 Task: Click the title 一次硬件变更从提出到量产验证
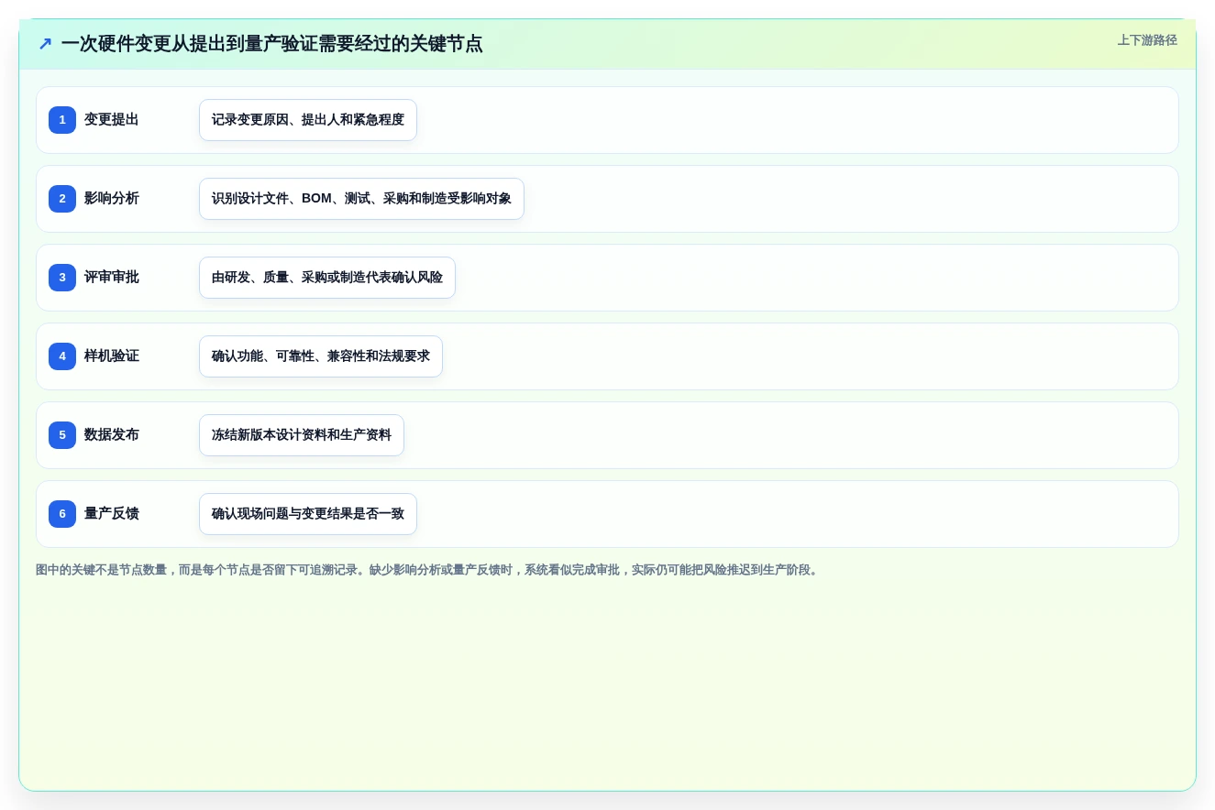pos(271,44)
